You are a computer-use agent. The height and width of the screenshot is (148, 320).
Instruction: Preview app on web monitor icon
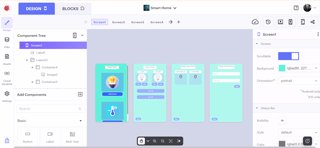(281, 22)
